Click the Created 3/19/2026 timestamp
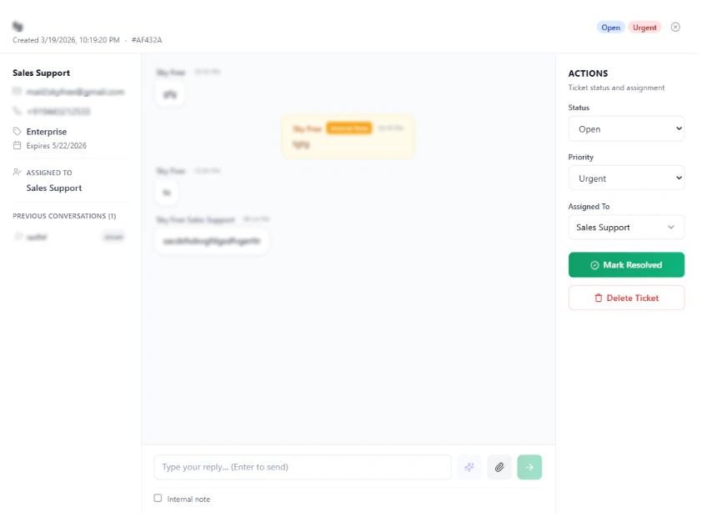This screenshot has height=522, width=702. pyautogui.click(x=66, y=40)
